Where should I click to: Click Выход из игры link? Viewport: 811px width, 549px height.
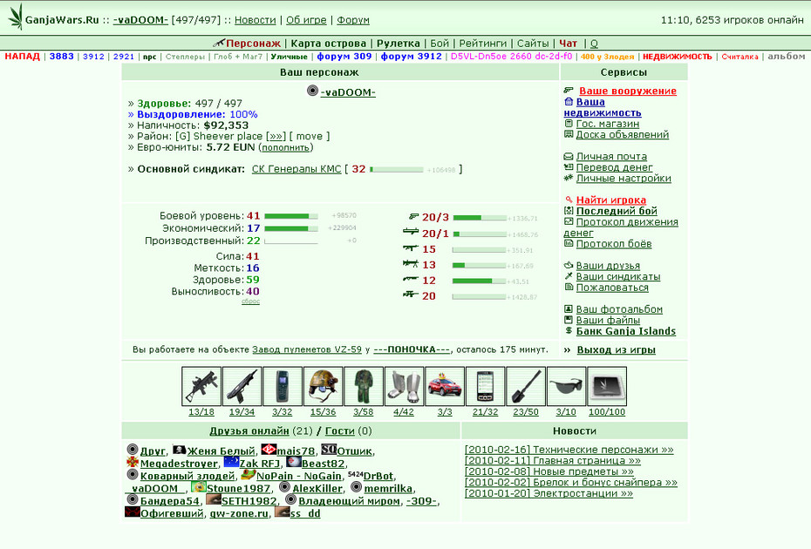[616, 350]
